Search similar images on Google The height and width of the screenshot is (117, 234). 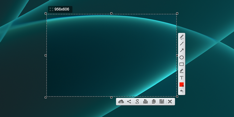(137, 102)
